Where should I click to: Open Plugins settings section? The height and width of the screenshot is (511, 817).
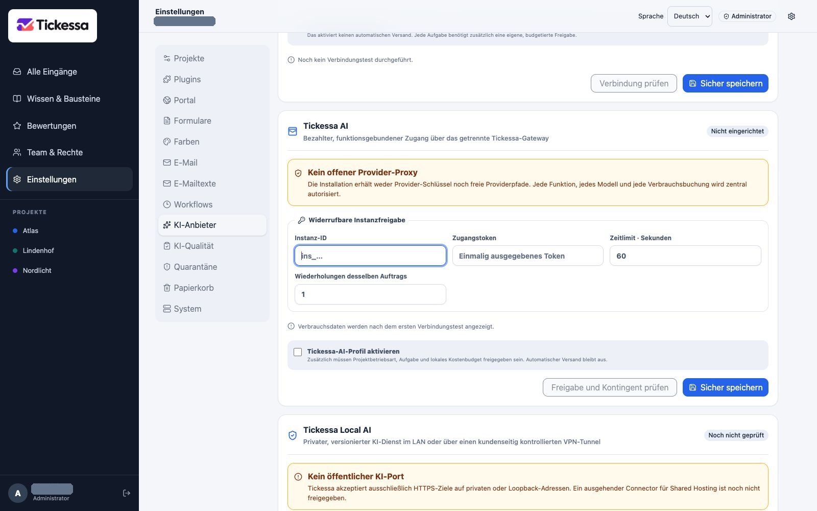pyautogui.click(x=212, y=79)
